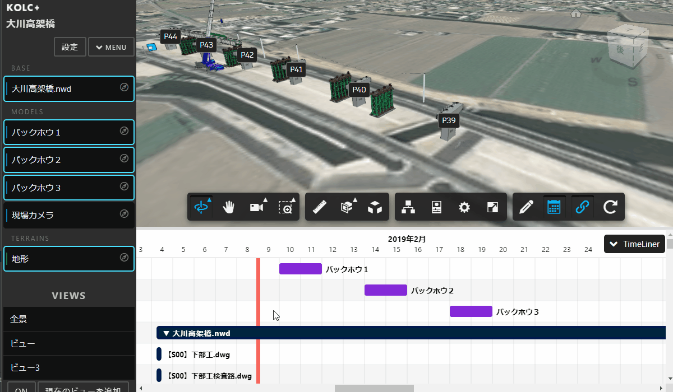673x392 pixels.
Task: Click the refresh reload icon
Action: 610,207
